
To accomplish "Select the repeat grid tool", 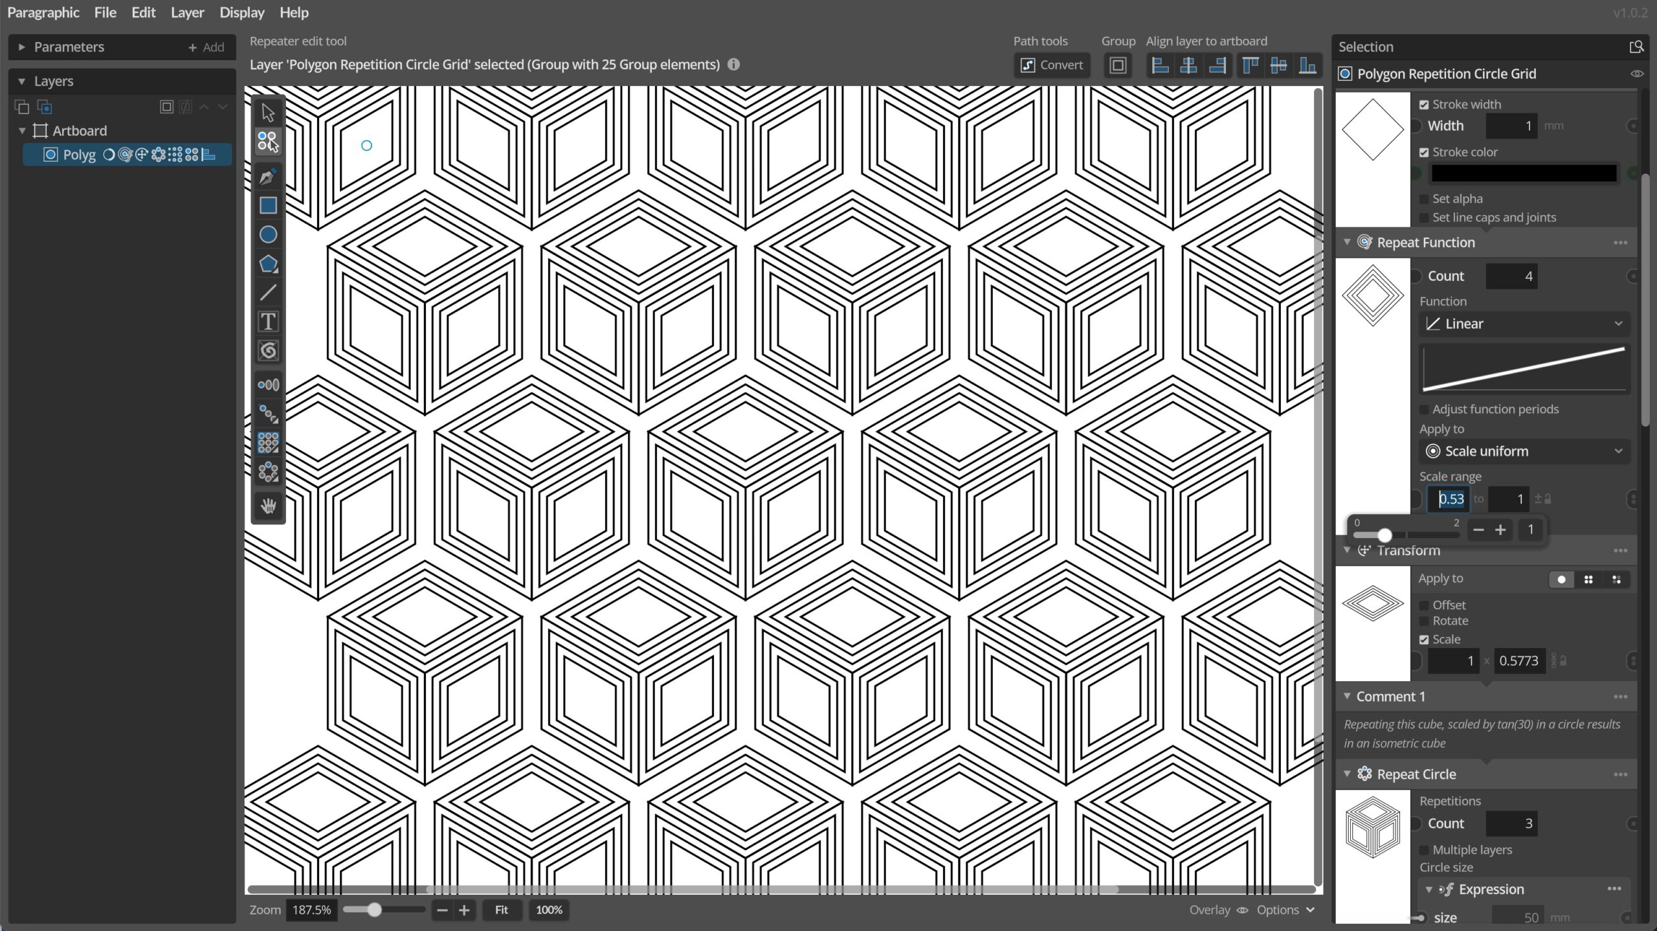I will (x=268, y=443).
